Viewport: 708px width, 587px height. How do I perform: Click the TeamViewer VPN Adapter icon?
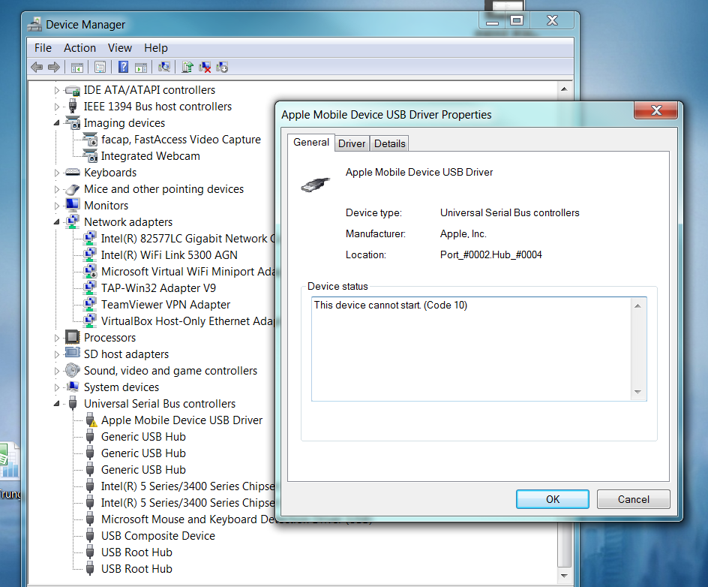(90, 304)
